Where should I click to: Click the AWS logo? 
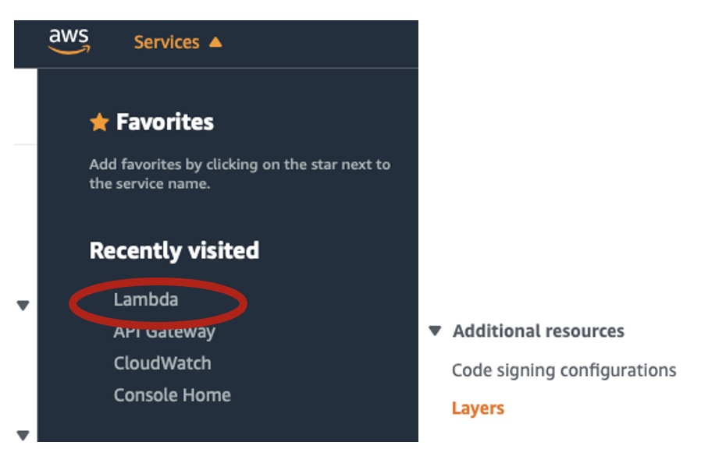[69, 41]
